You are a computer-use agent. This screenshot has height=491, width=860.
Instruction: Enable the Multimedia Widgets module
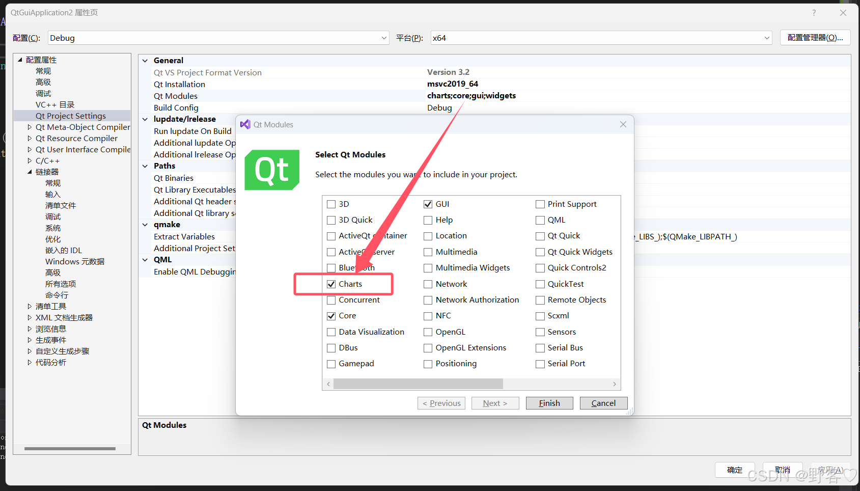428,267
